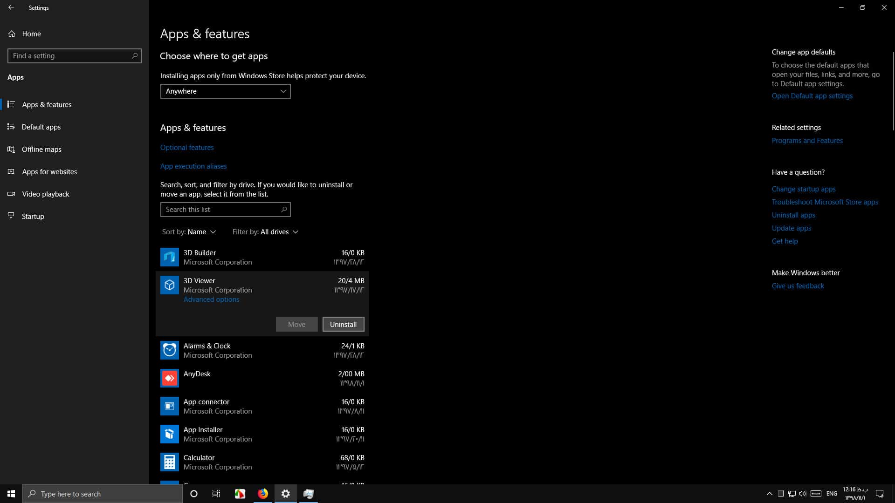The height and width of the screenshot is (503, 895).
Task: Open Advanced options for 3D Viewer
Action: click(x=211, y=299)
